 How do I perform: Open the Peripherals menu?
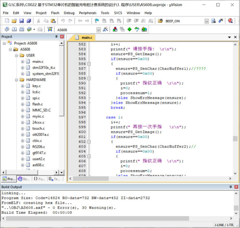(x=88, y=13)
